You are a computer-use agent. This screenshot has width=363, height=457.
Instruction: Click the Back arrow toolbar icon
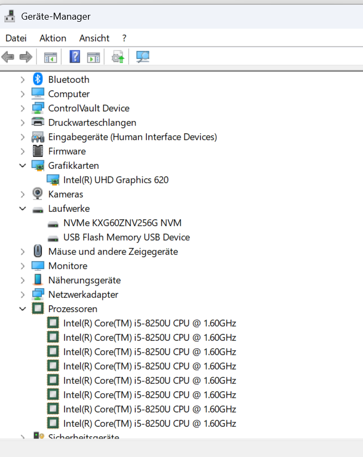tap(8, 57)
